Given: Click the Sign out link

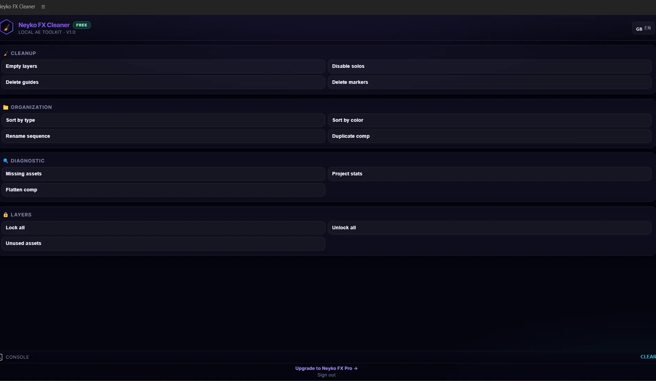Looking at the screenshot, I should point(326,375).
